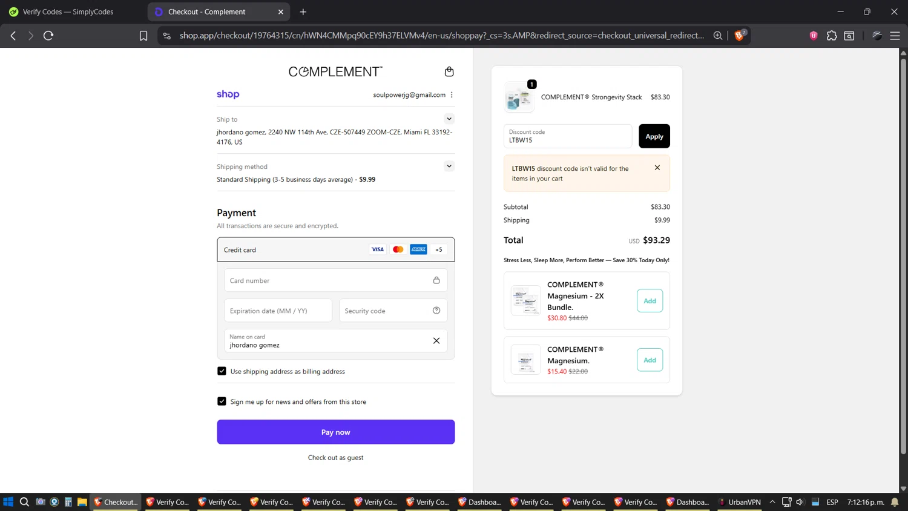This screenshot has height=511, width=908.
Task: Go back to previous page
Action: 13,36
